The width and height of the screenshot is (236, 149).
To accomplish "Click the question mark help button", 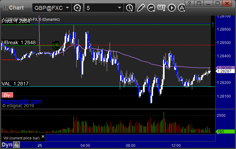I will 189,3.
